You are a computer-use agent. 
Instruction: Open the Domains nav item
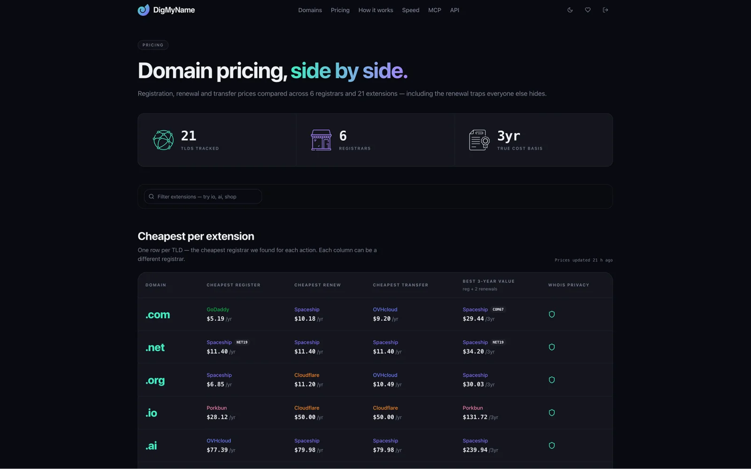[x=310, y=10]
